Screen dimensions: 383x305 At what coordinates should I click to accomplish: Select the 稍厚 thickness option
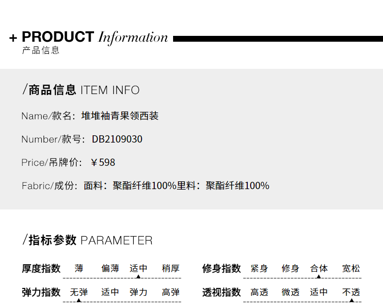[171, 268]
